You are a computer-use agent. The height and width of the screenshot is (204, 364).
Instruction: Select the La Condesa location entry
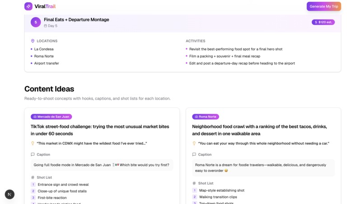click(44, 49)
